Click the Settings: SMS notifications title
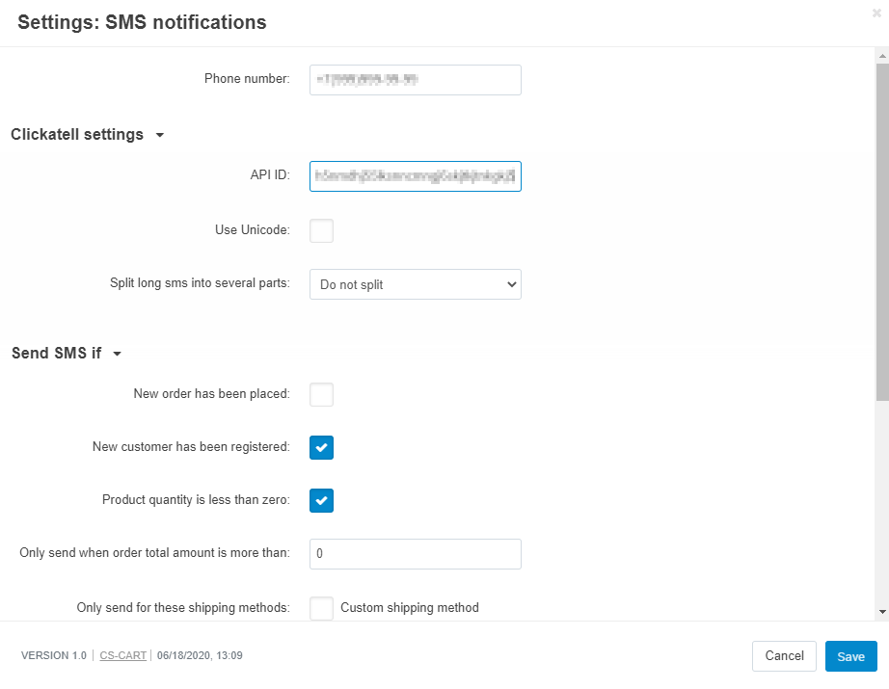 (x=142, y=22)
